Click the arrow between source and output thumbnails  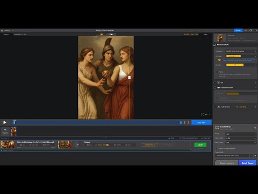(x=78, y=144)
